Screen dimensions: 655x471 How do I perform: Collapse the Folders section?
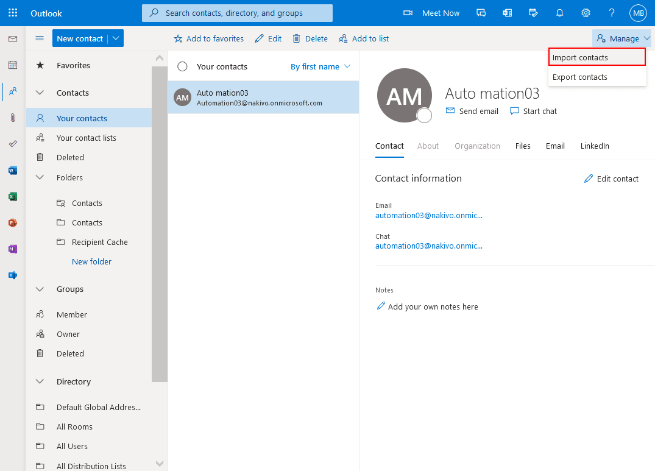point(39,177)
